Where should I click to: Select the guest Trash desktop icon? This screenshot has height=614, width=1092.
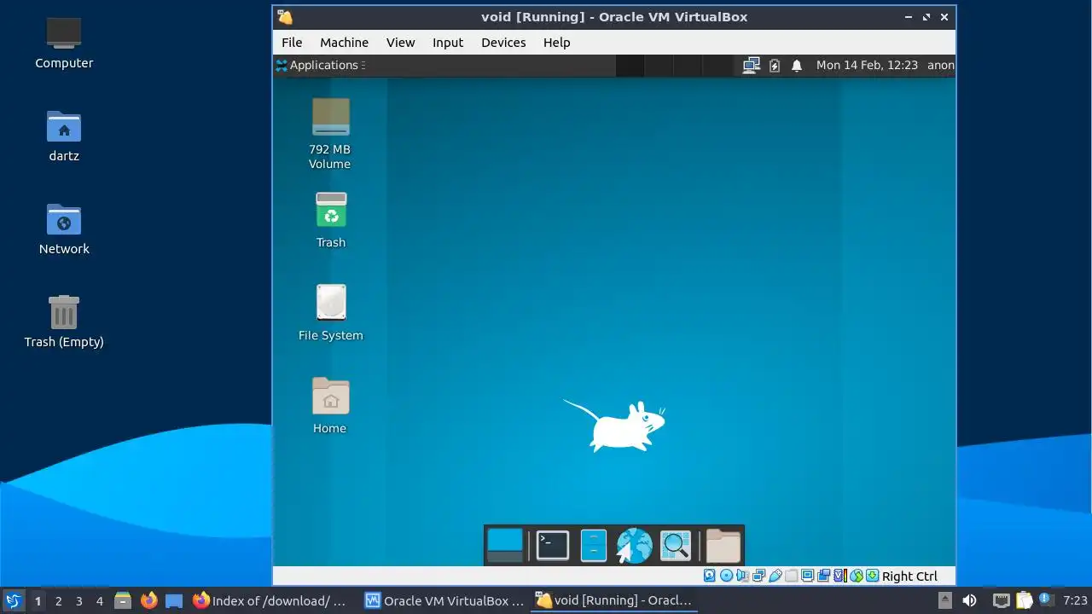click(x=331, y=220)
